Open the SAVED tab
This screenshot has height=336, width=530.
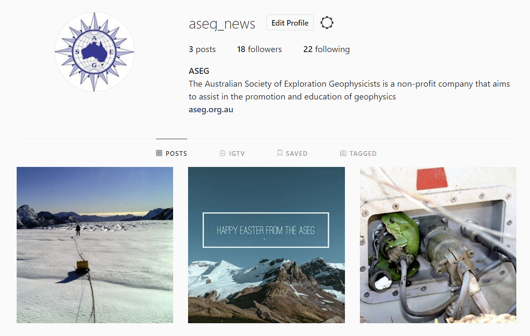(x=292, y=153)
